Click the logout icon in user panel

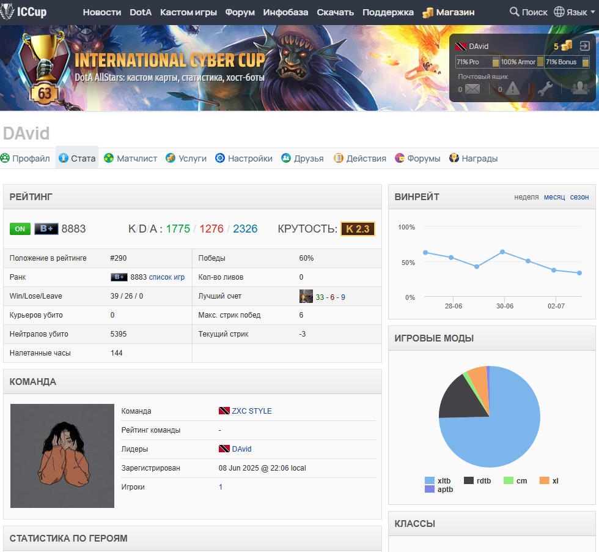click(584, 47)
